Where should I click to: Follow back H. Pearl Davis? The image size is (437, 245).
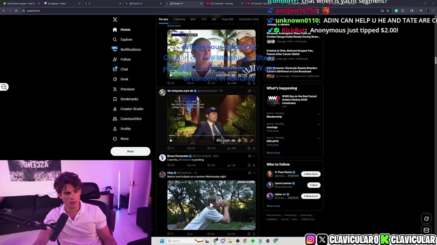(311, 174)
